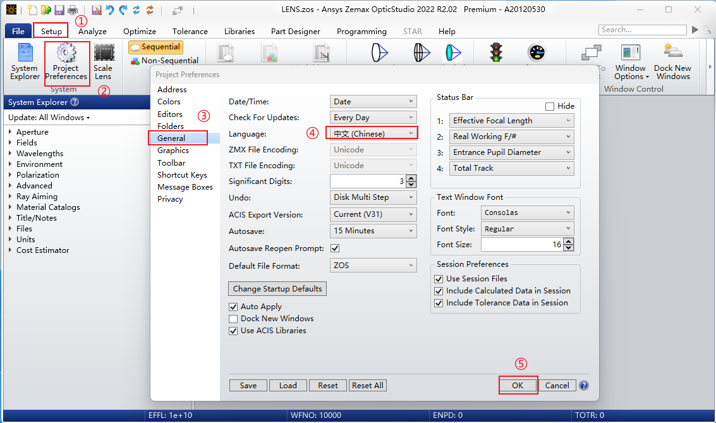Image resolution: width=716 pixels, height=423 pixels.
Task: Click the traffic light System Check icon
Action: (x=496, y=52)
